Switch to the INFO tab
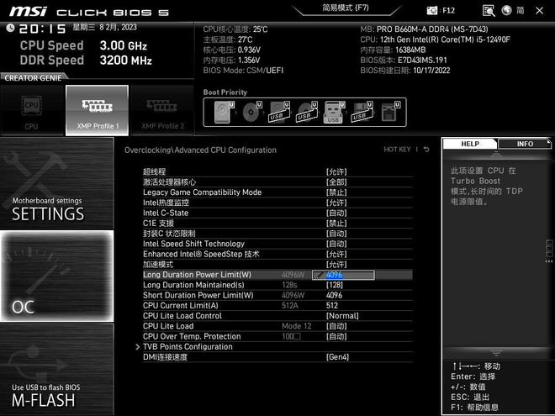This screenshot has width=555, height=416. tap(525, 144)
